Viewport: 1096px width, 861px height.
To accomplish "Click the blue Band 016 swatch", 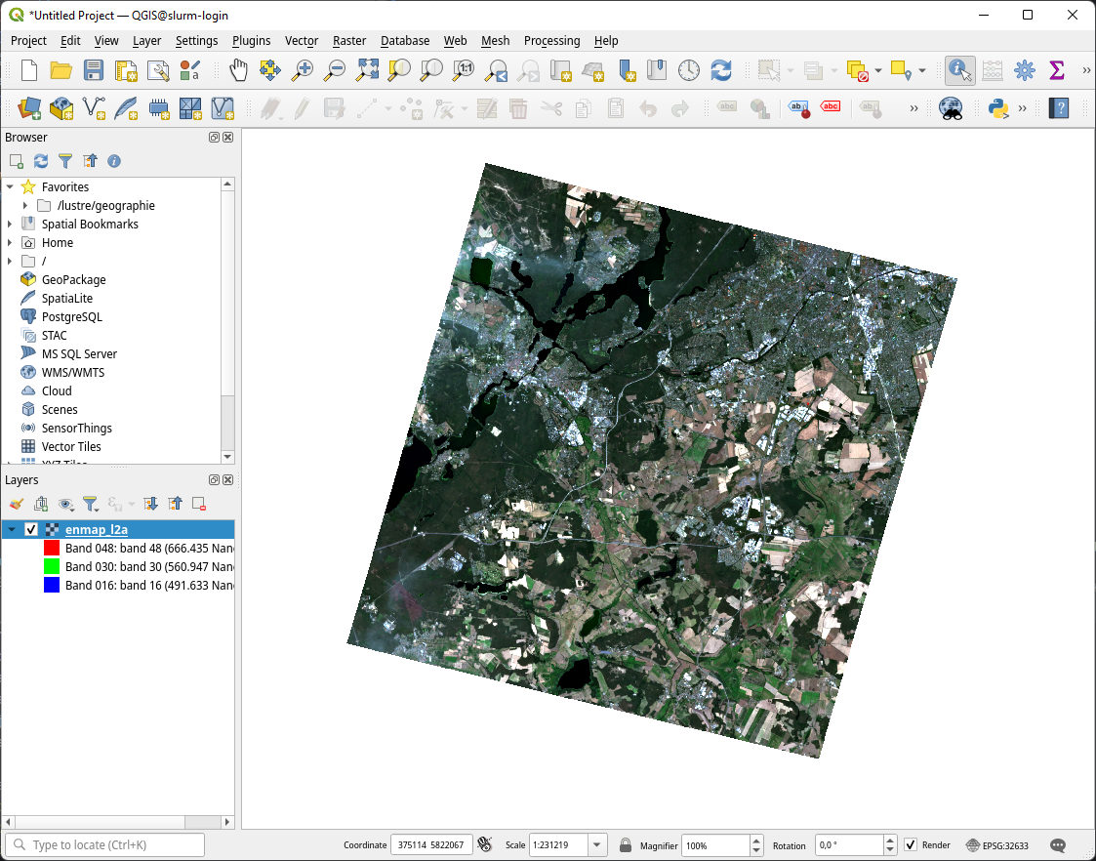I will [x=52, y=585].
